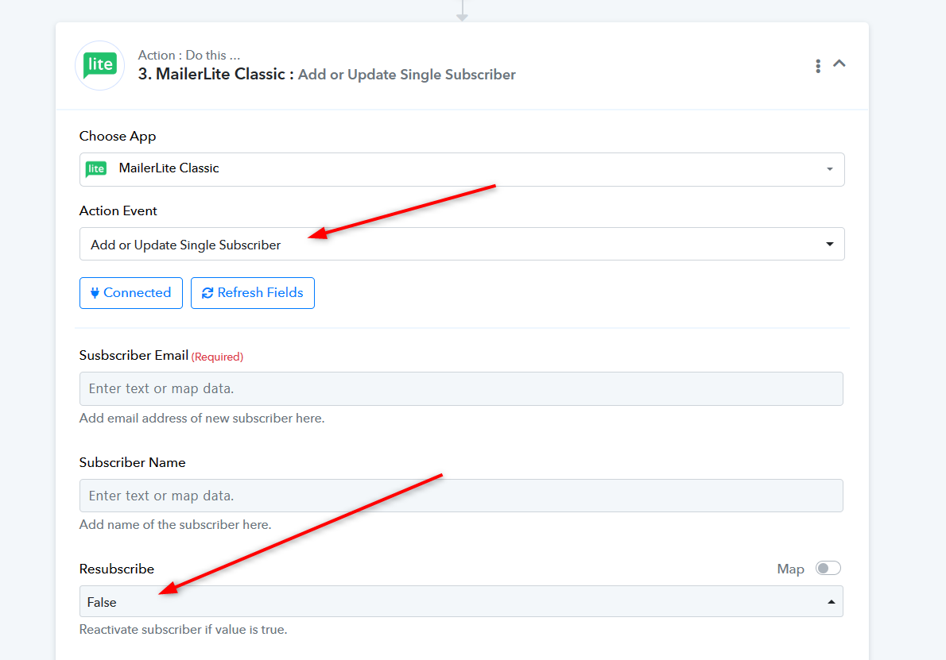Open the three-dot options menu
The height and width of the screenshot is (660, 946).
817,66
